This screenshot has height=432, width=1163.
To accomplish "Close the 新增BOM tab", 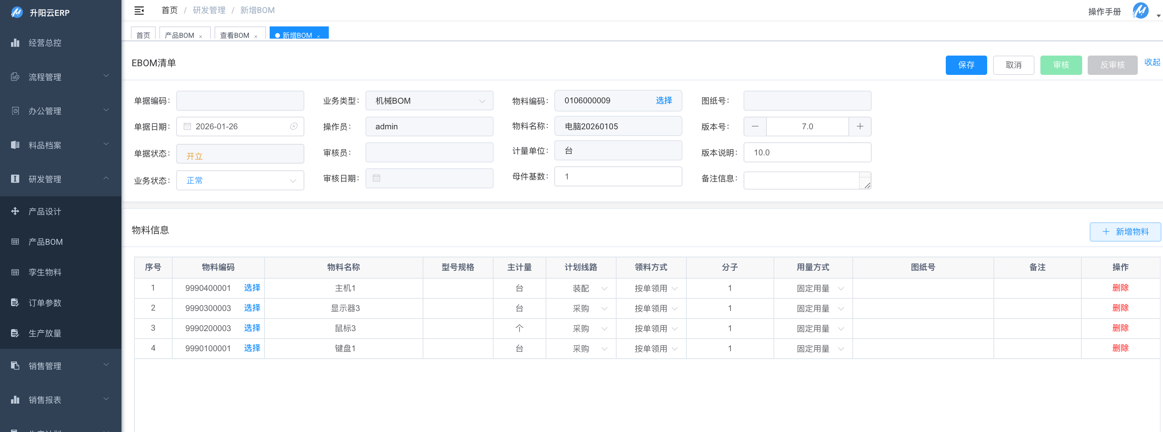I will tap(318, 37).
